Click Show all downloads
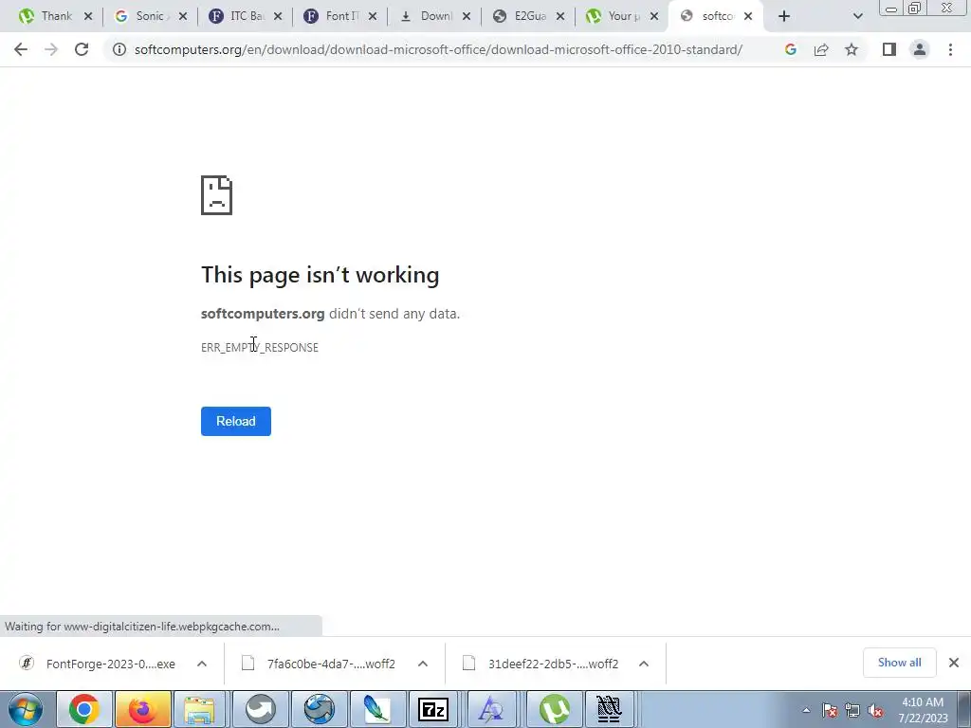The image size is (971, 728). coord(899,663)
